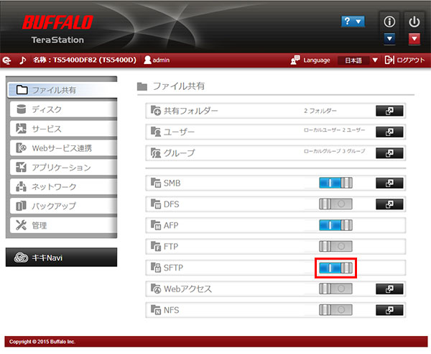Viewport: 431px width, 354px height.
Task: Enable the DFS switch
Action: tap(335, 204)
